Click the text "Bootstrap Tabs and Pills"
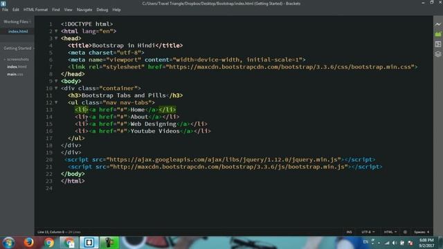The width and height of the screenshot is (443, 249). [x=123, y=95]
